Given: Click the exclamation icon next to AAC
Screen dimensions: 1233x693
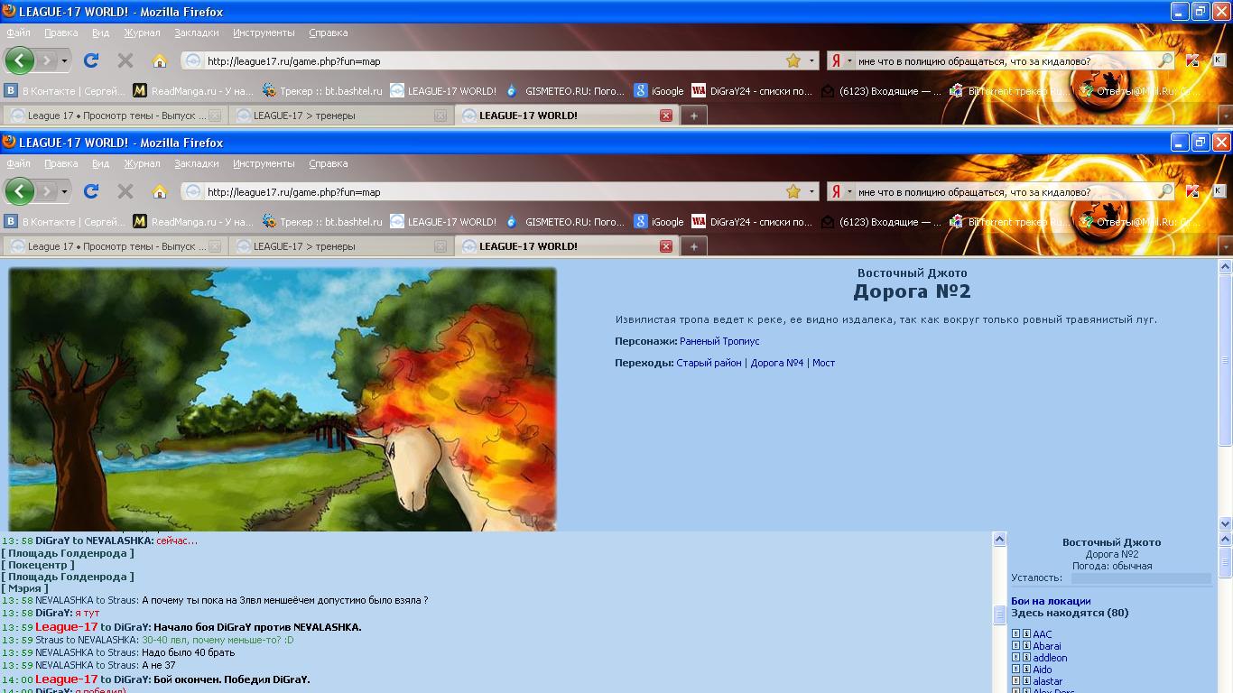Looking at the screenshot, I should 1015,634.
